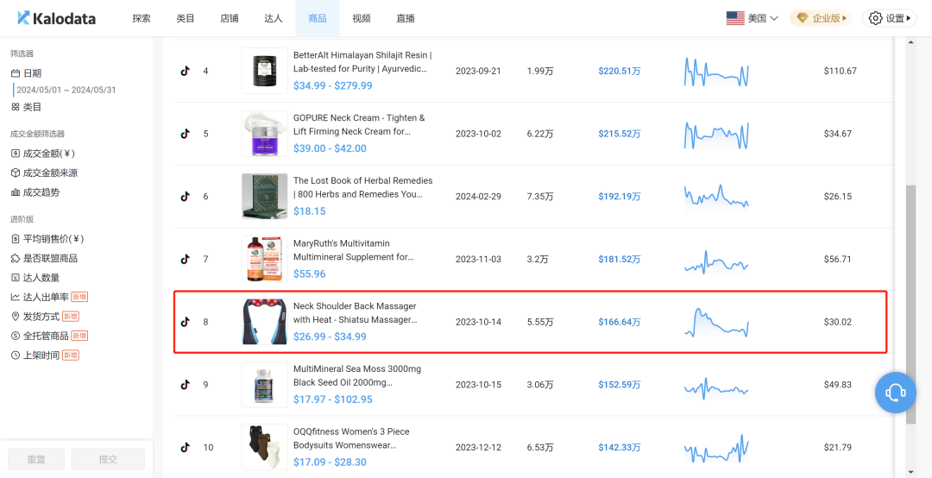Click TikTok icon in row 5
The height and width of the screenshot is (478, 932).
click(x=185, y=133)
